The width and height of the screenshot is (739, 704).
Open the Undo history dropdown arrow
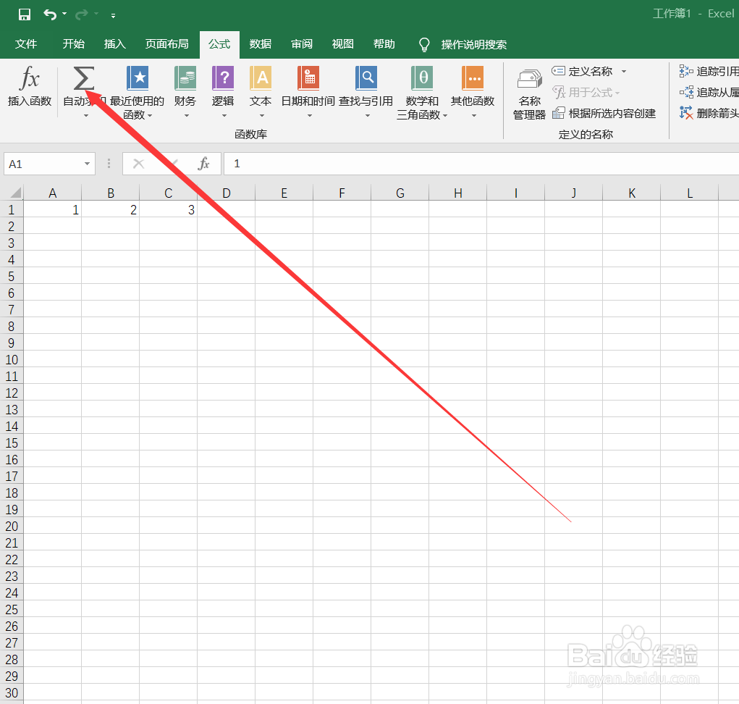pos(64,14)
